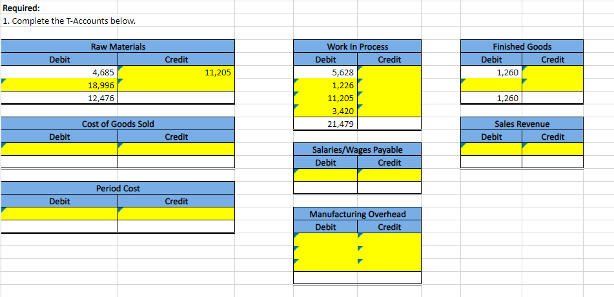Click the Credit label under Raw Materials
The width and height of the screenshot is (614, 297).
[x=176, y=59]
